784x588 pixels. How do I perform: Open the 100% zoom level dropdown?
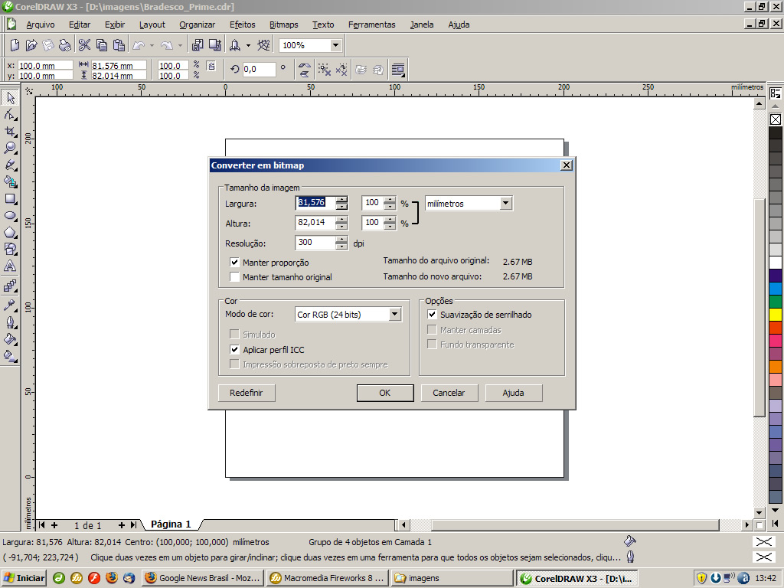[x=335, y=45]
